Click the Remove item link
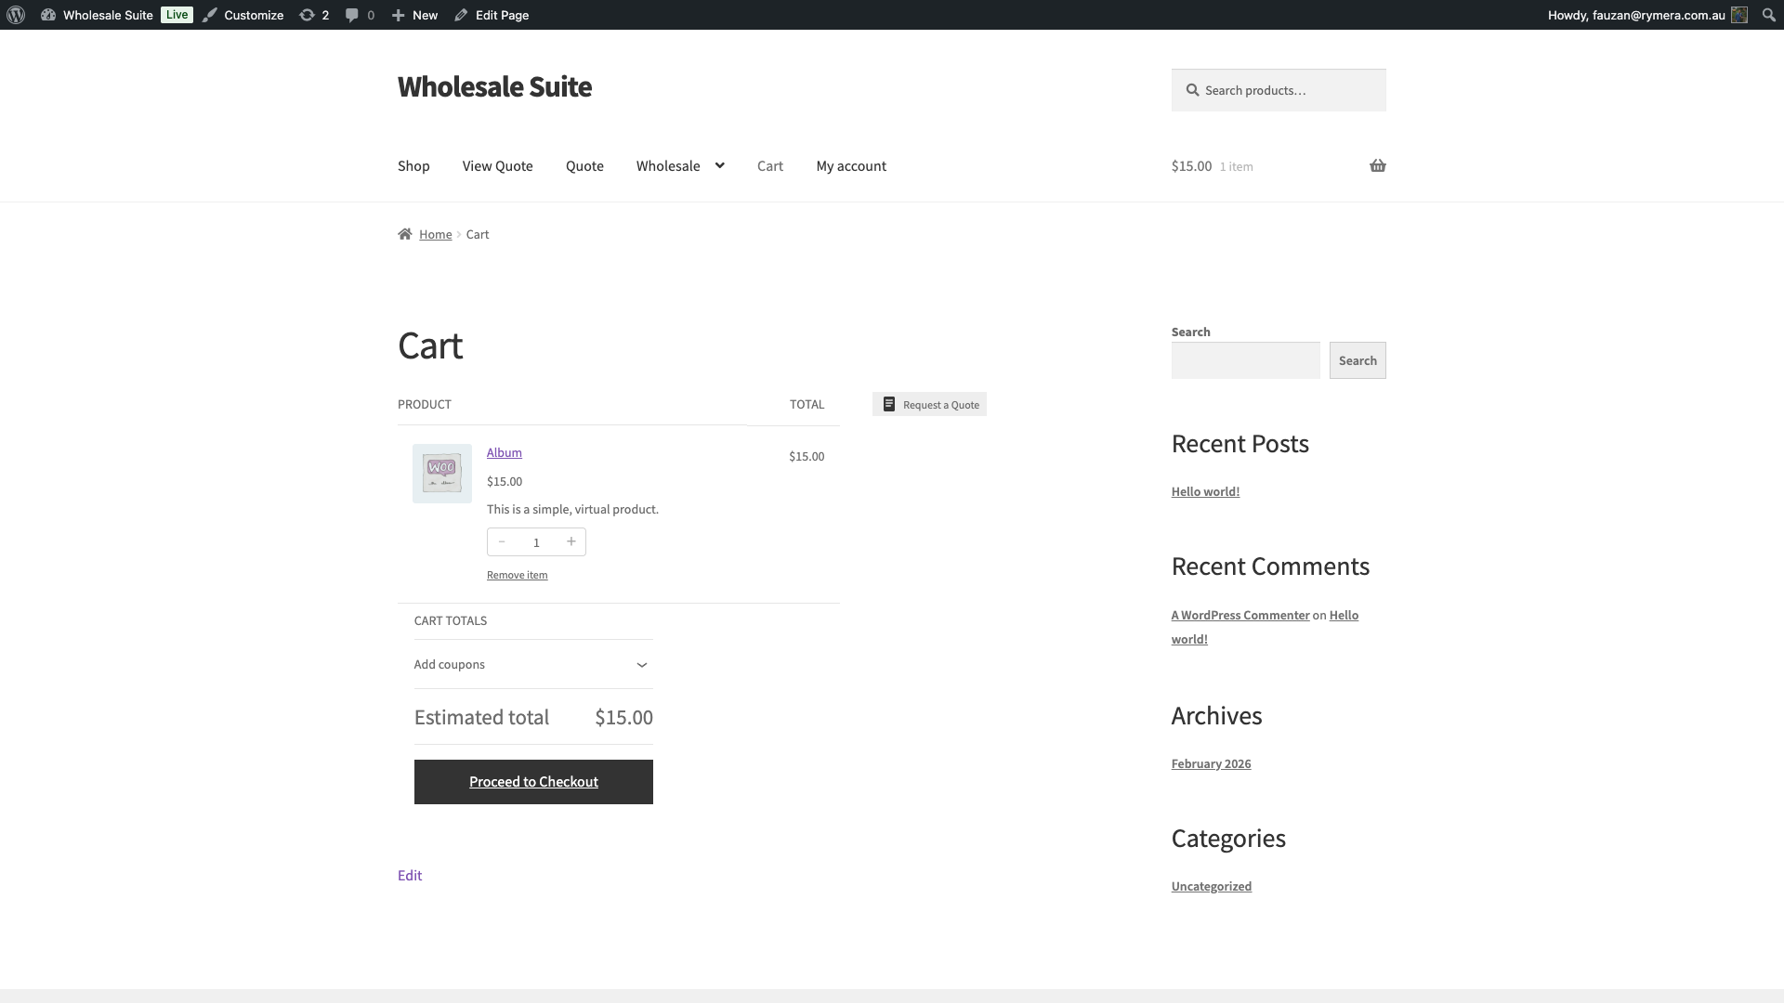The image size is (1784, 1003). 517,575
